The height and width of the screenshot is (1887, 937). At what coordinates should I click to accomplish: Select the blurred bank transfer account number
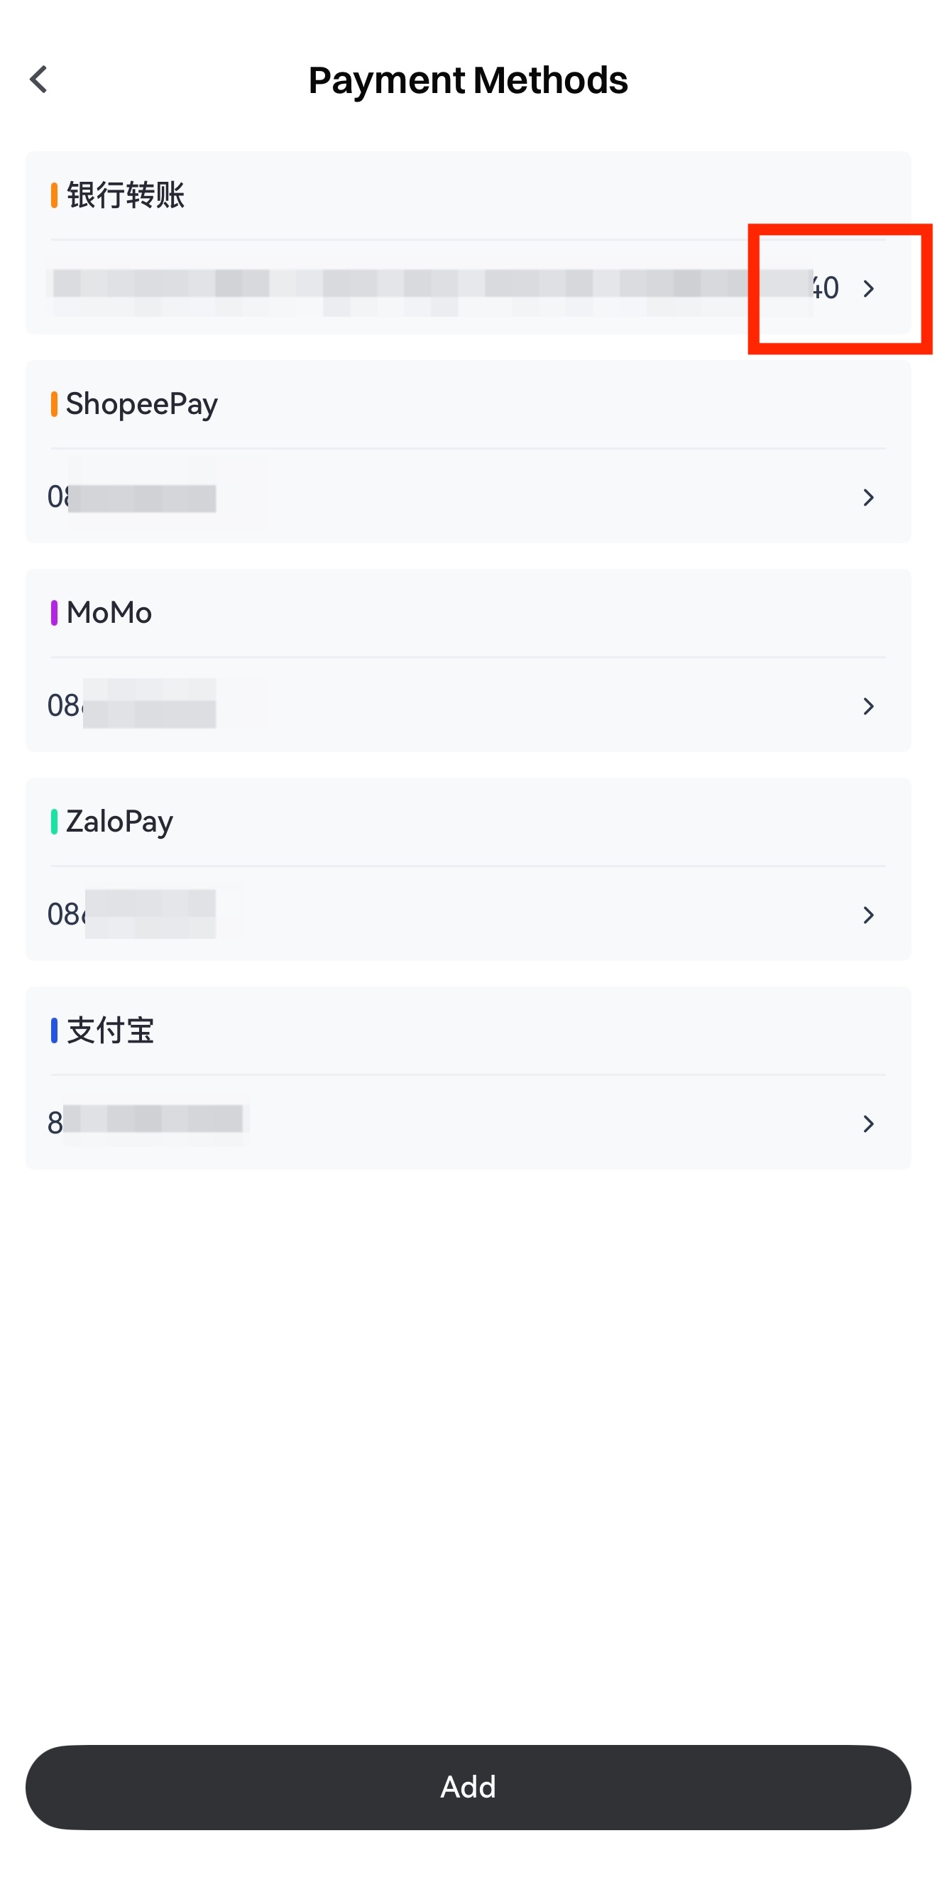click(x=432, y=287)
